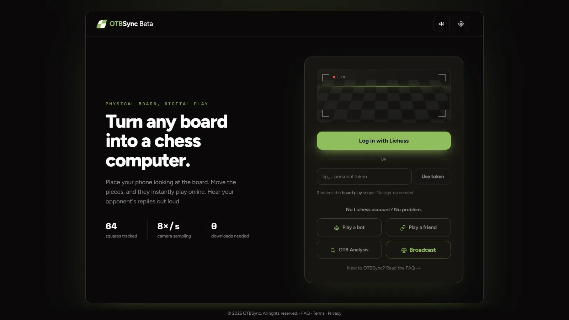Click the 'board:play' scope text
This screenshot has height=320, width=569.
coord(352,193)
